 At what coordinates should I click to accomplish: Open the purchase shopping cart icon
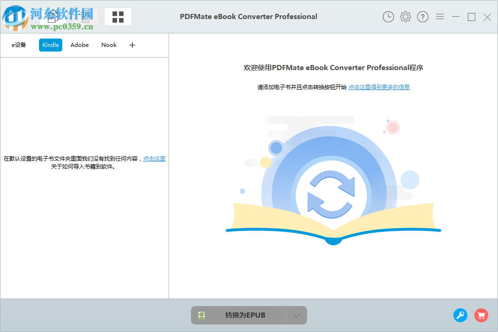481,315
